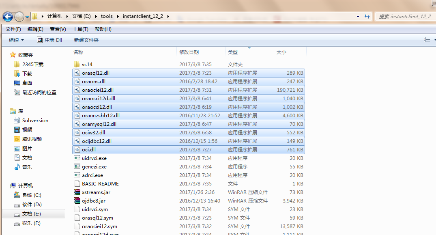The image size is (436, 235).
Task: Click the xstreams.jar WinRAR archive icon
Action: click(77, 192)
